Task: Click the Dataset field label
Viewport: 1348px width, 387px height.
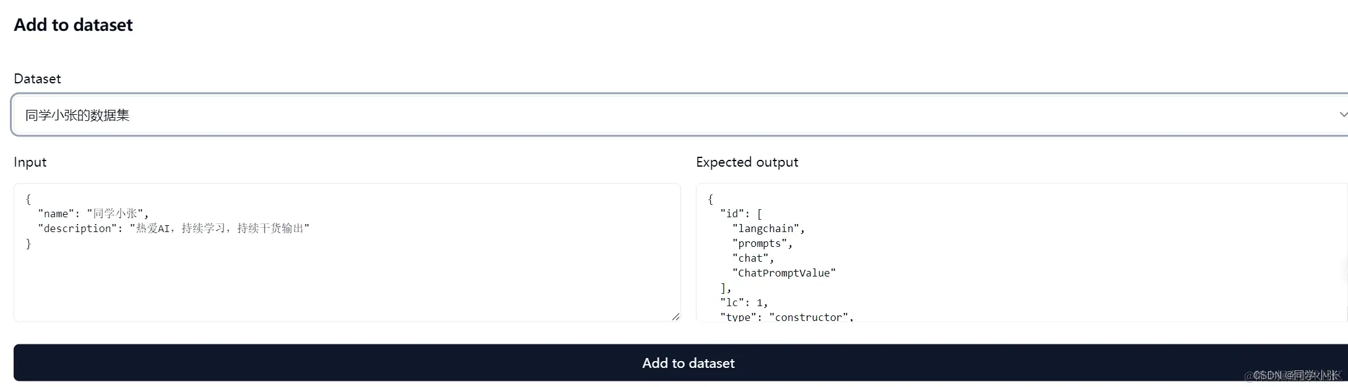Action: point(37,79)
